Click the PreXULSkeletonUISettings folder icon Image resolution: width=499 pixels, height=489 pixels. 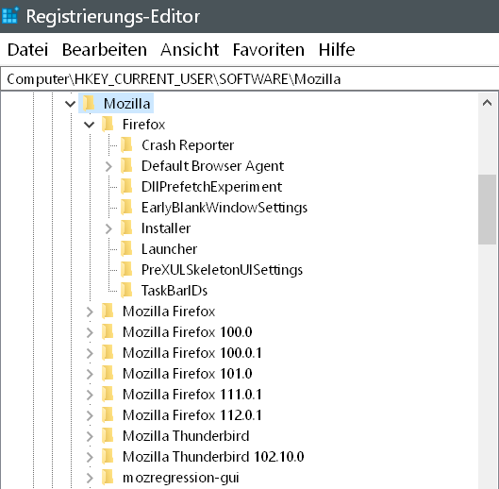[x=126, y=269]
